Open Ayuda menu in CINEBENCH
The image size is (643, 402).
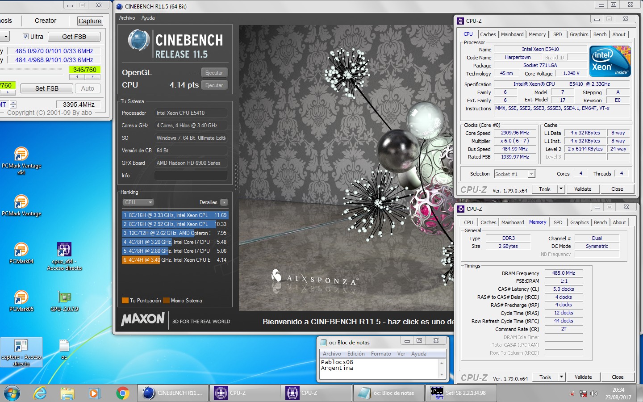click(148, 18)
